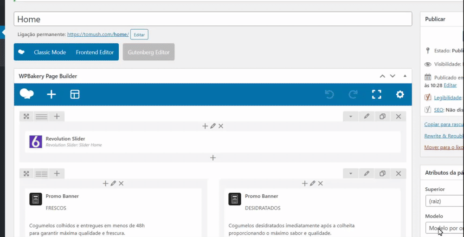
Task: Collapse the WPBakery Page Builder panel
Action: [405, 76]
